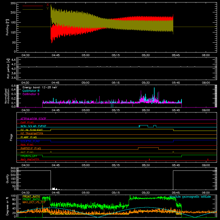Viewport: 220px width, 220px height.
Task: Click the green FRONT_RATIO_1225 legend entry
Action: [36, 199]
